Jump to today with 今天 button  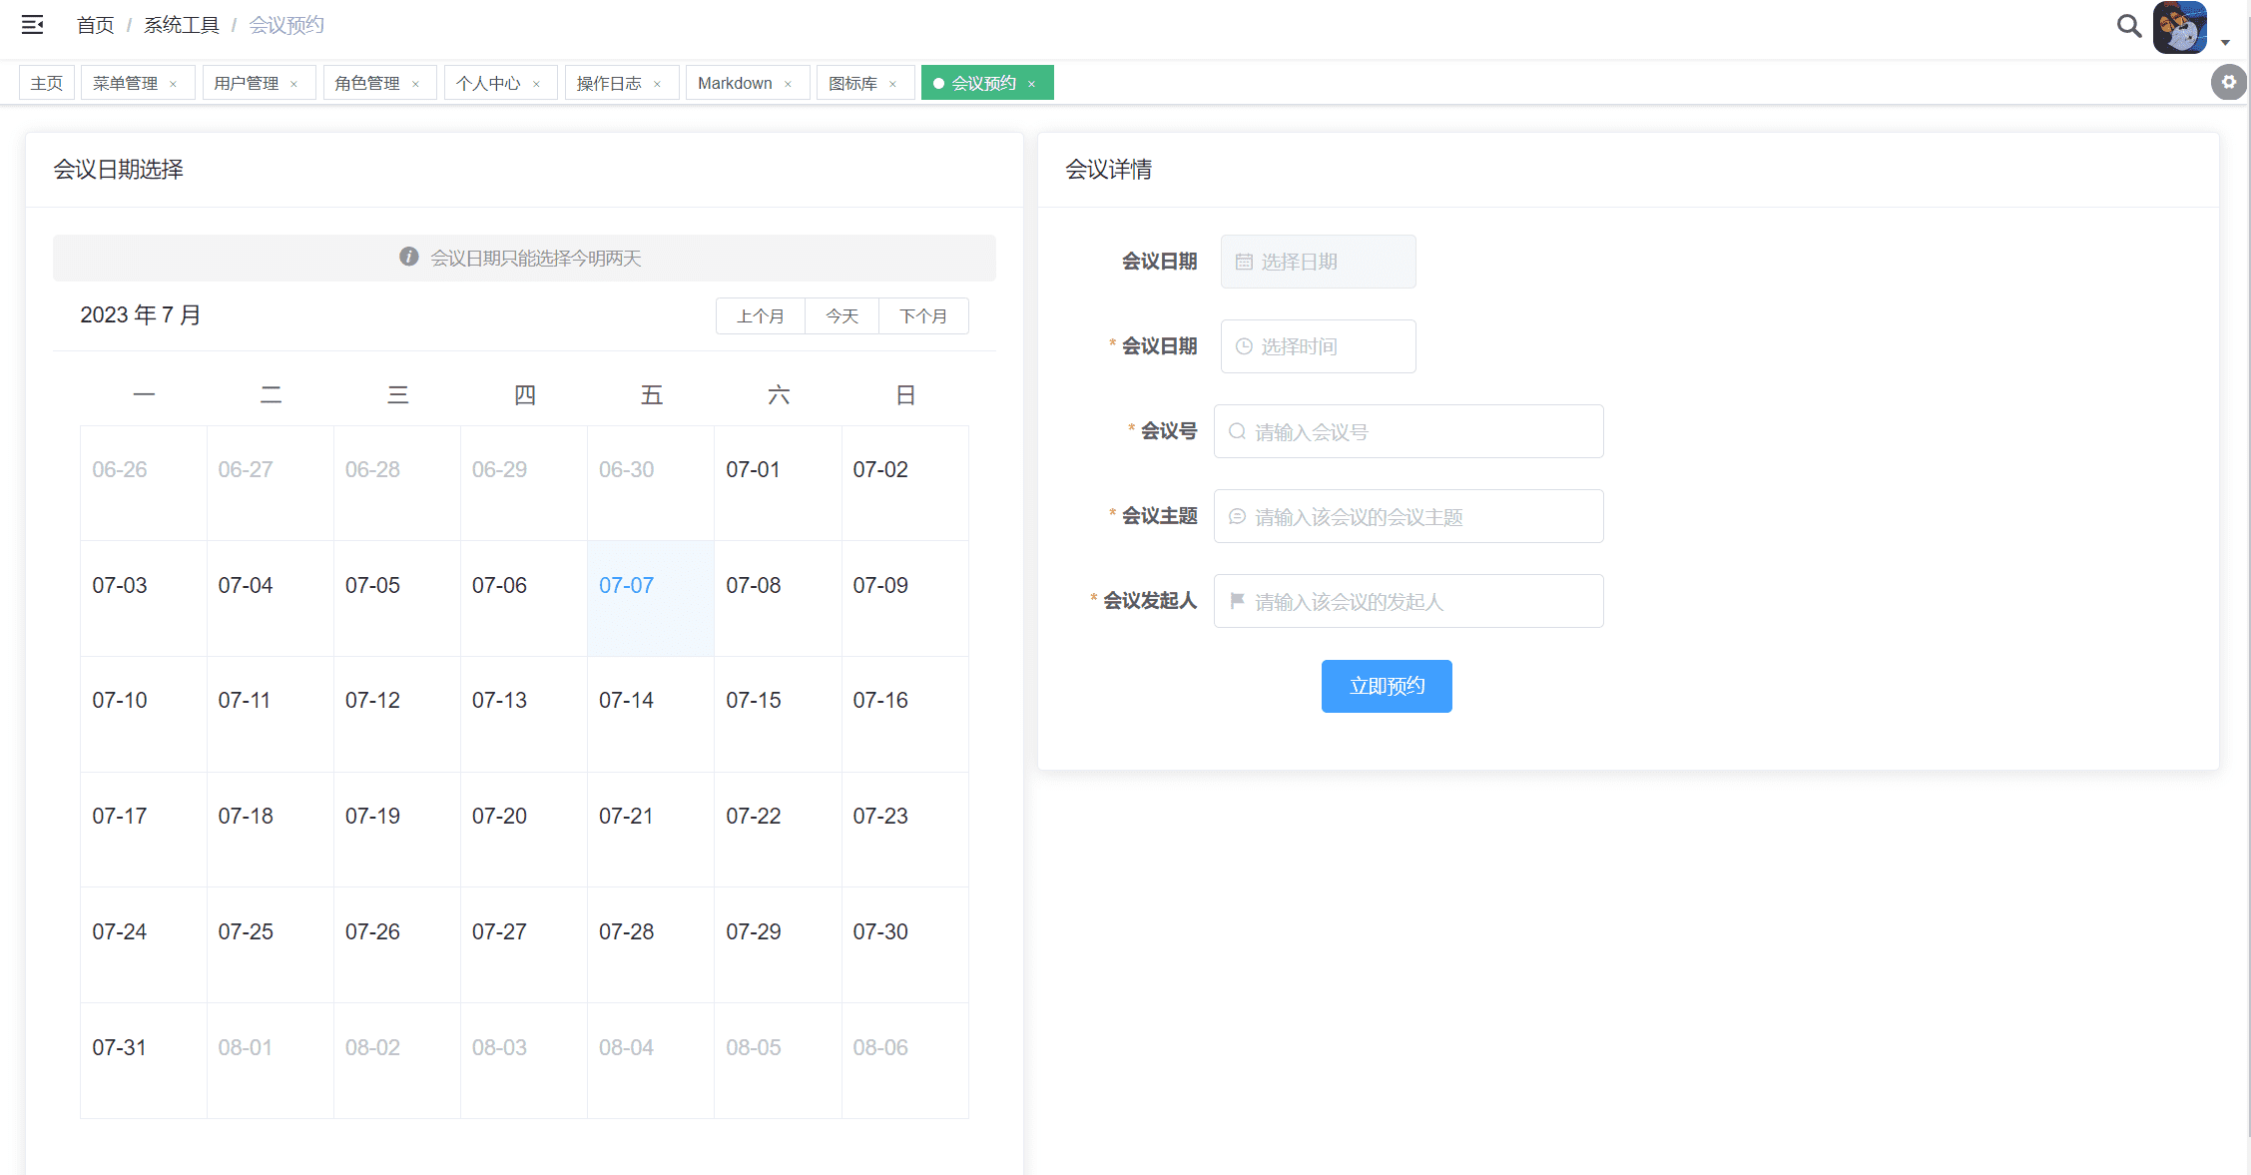842,315
